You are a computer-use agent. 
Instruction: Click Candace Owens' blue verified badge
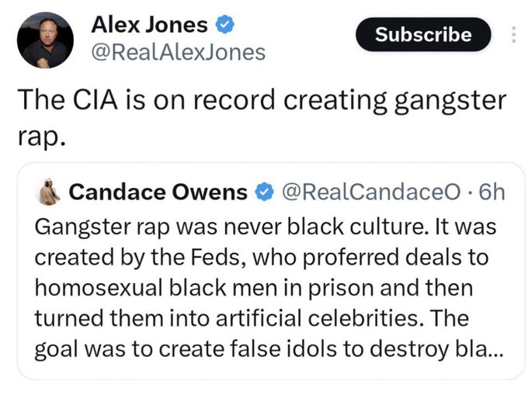click(264, 192)
